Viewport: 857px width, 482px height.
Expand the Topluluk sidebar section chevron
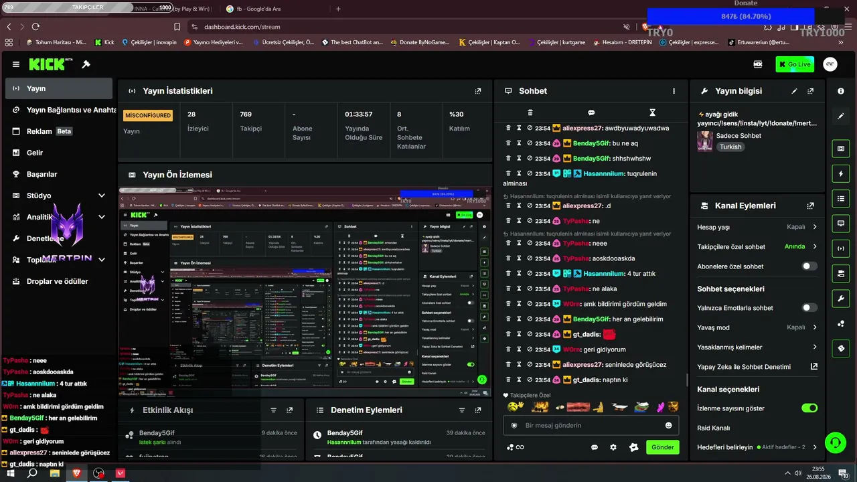(x=102, y=260)
